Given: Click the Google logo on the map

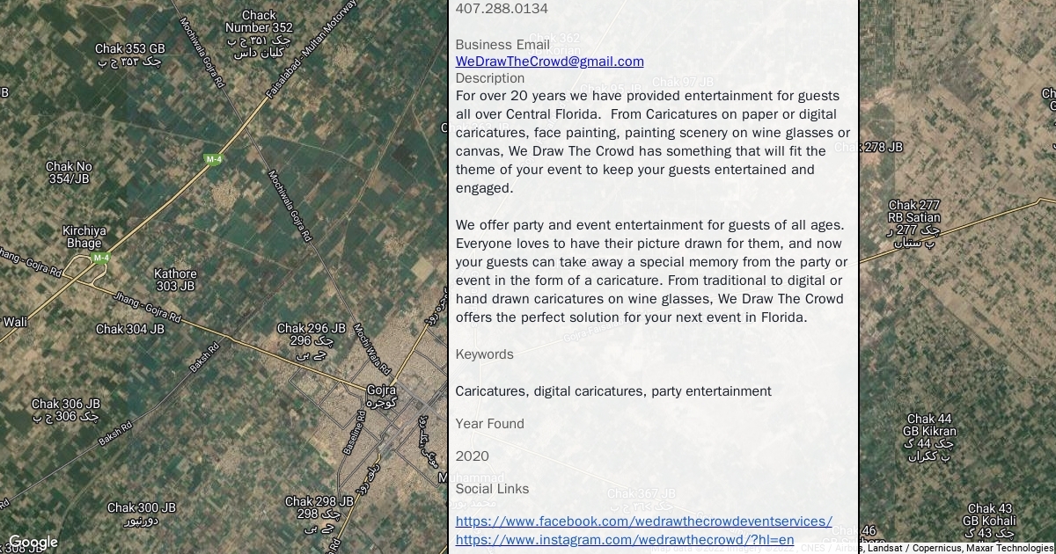Looking at the screenshot, I should pyautogui.click(x=33, y=542).
